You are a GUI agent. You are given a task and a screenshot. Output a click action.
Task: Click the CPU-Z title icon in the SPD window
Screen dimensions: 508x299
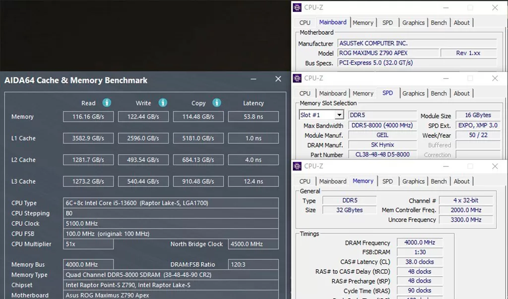point(297,78)
